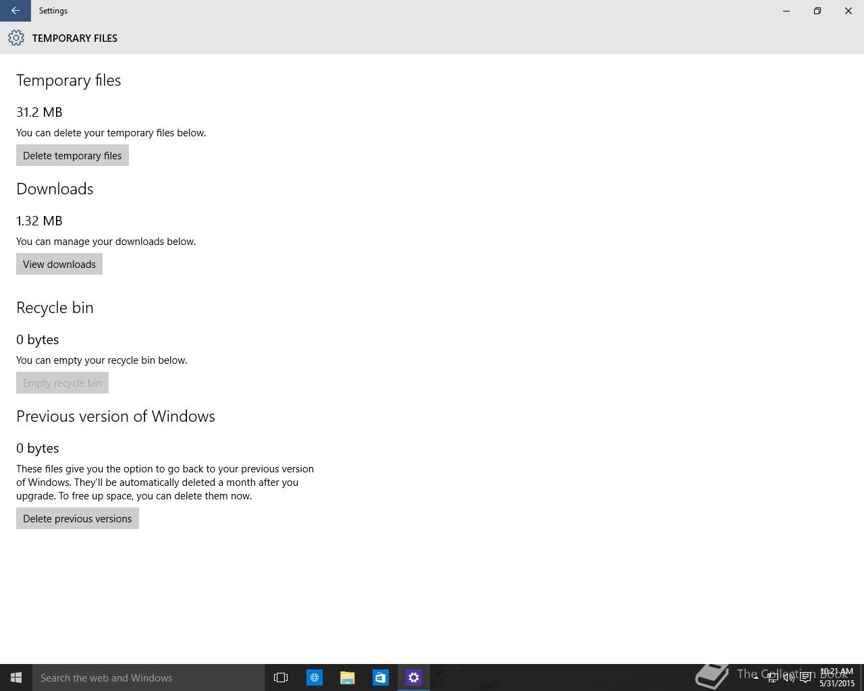Click the Search the web and Windows box

[x=148, y=678]
